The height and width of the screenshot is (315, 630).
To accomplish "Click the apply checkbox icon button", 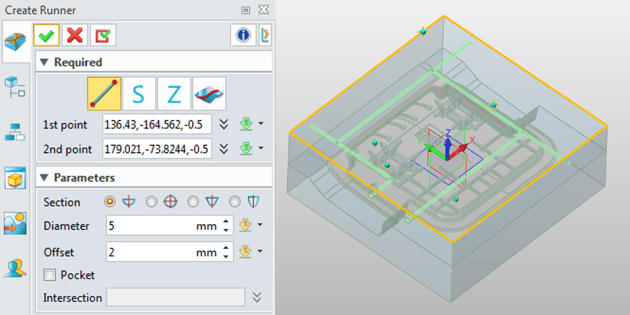I will pos(102,35).
